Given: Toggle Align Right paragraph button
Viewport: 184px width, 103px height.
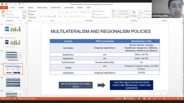Looking at the screenshot, I should (77, 17).
